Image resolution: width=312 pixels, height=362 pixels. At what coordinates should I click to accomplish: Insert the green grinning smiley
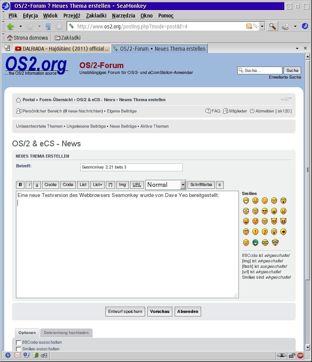pos(255,243)
